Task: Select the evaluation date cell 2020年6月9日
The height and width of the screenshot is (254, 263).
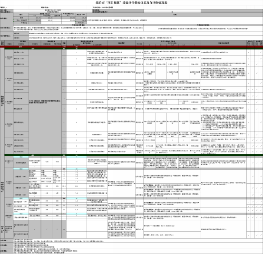Action: tap(103, 8)
